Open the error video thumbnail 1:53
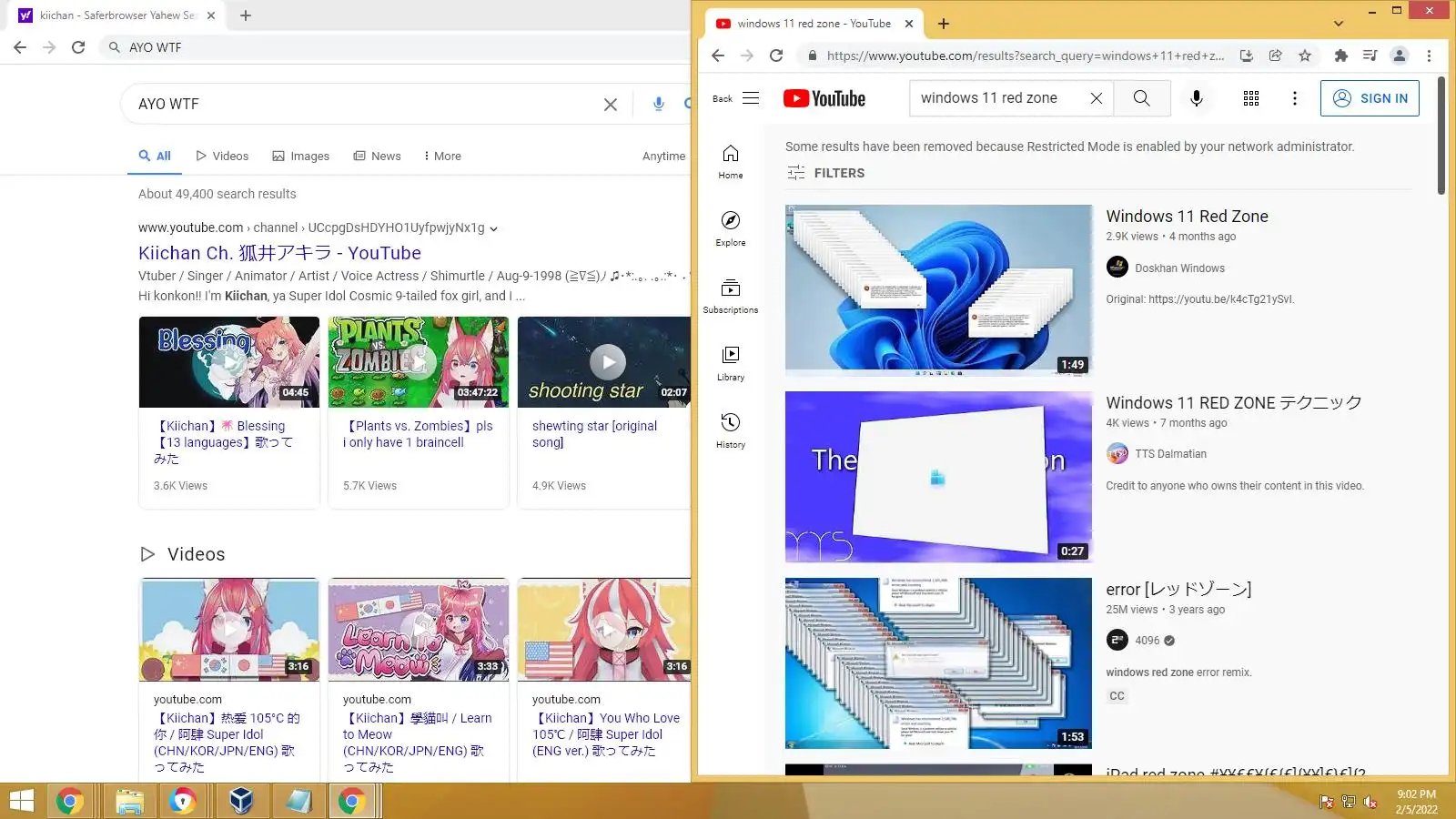Image resolution: width=1456 pixels, height=819 pixels. pos(938,663)
